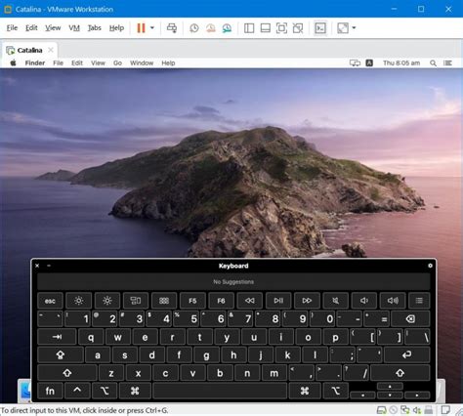Tap the volume up key
This screenshot has height=416, width=463.
tap(393, 301)
